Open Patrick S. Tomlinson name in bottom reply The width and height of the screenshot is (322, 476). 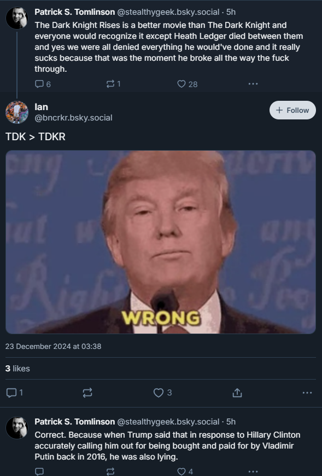pyautogui.click(x=74, y=422)
